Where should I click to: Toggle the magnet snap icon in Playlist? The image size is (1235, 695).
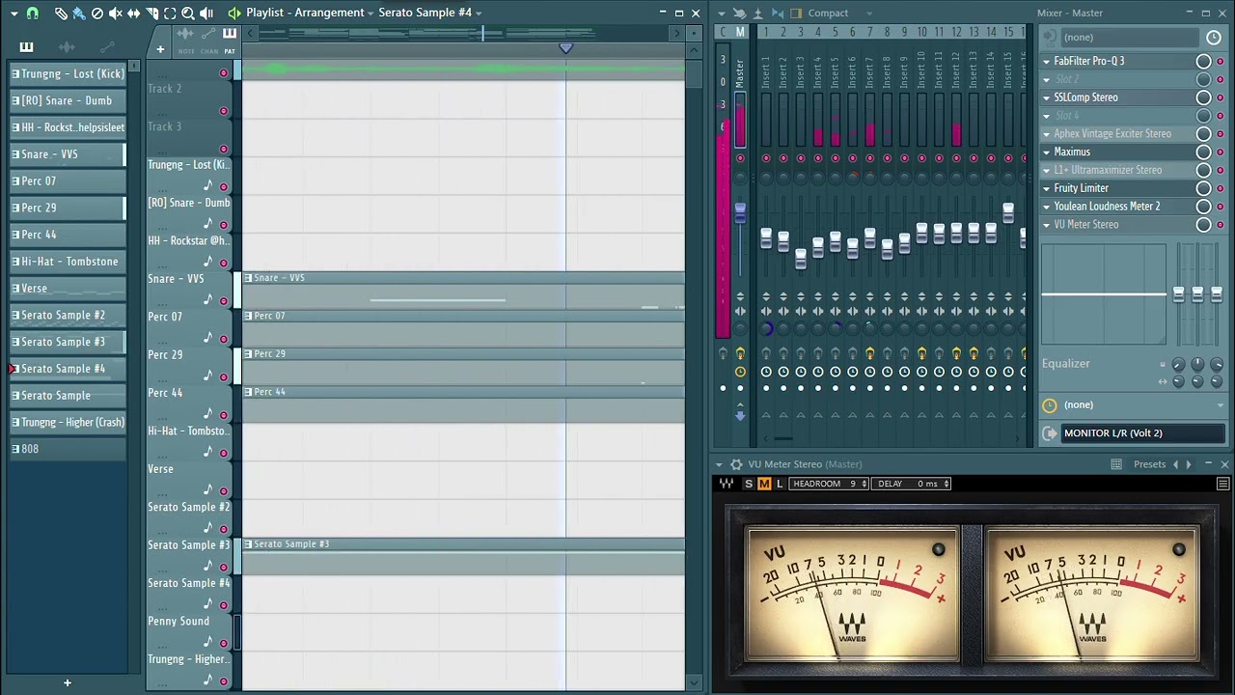point(33,14)
